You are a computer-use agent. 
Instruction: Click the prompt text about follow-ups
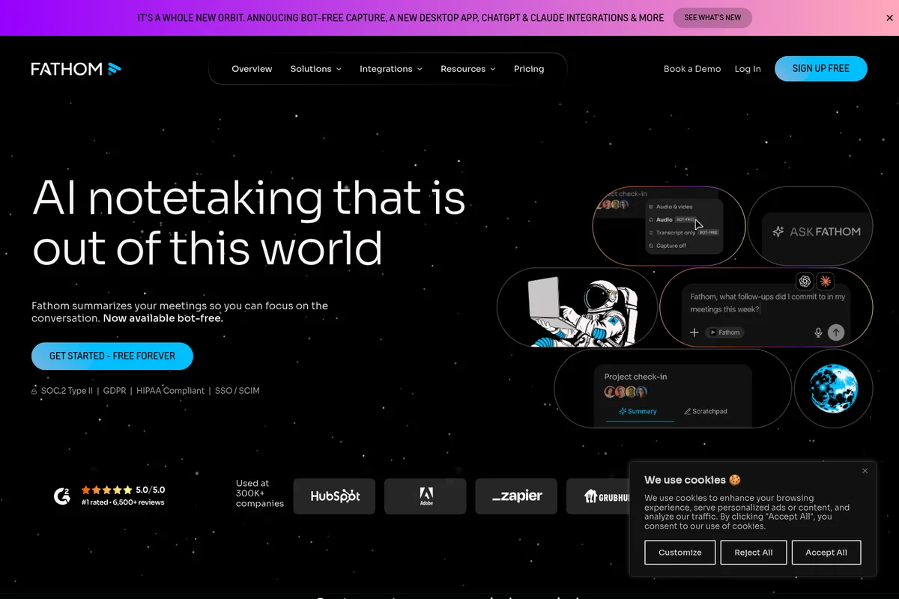pos(767,303)
